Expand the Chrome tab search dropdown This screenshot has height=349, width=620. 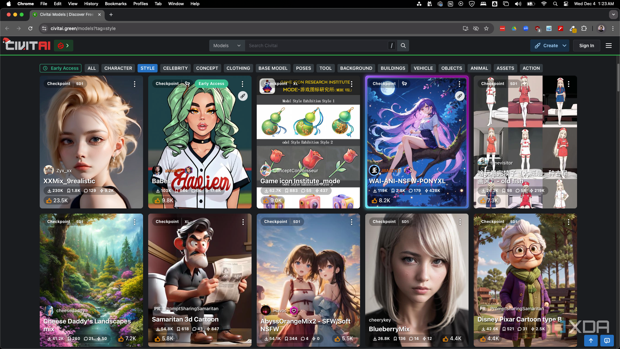tap(613, 15)
